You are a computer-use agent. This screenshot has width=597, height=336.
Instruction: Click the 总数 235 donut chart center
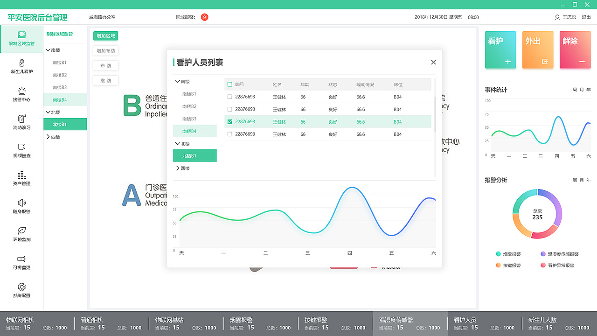[537, 214]
